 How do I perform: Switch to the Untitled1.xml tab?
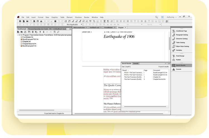(94, 28)
